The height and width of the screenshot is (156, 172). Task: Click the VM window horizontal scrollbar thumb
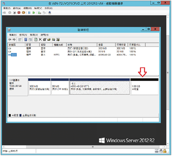[92, 147]
